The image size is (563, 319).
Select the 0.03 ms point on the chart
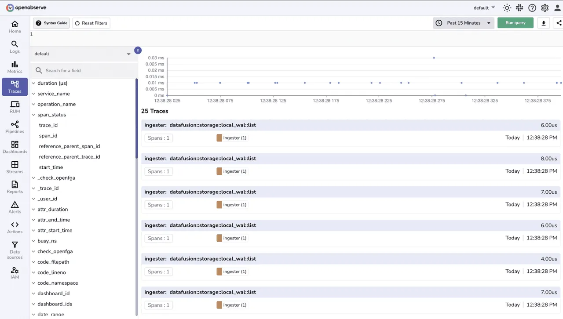[x=434, y=58]
